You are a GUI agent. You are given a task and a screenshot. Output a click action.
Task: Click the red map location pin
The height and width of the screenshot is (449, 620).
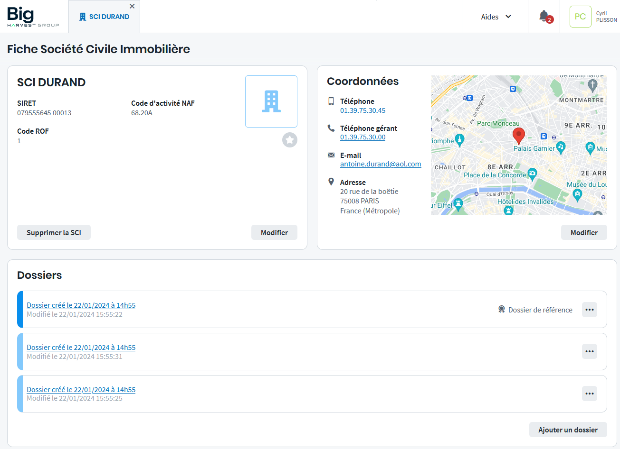(x=519, y=135)
